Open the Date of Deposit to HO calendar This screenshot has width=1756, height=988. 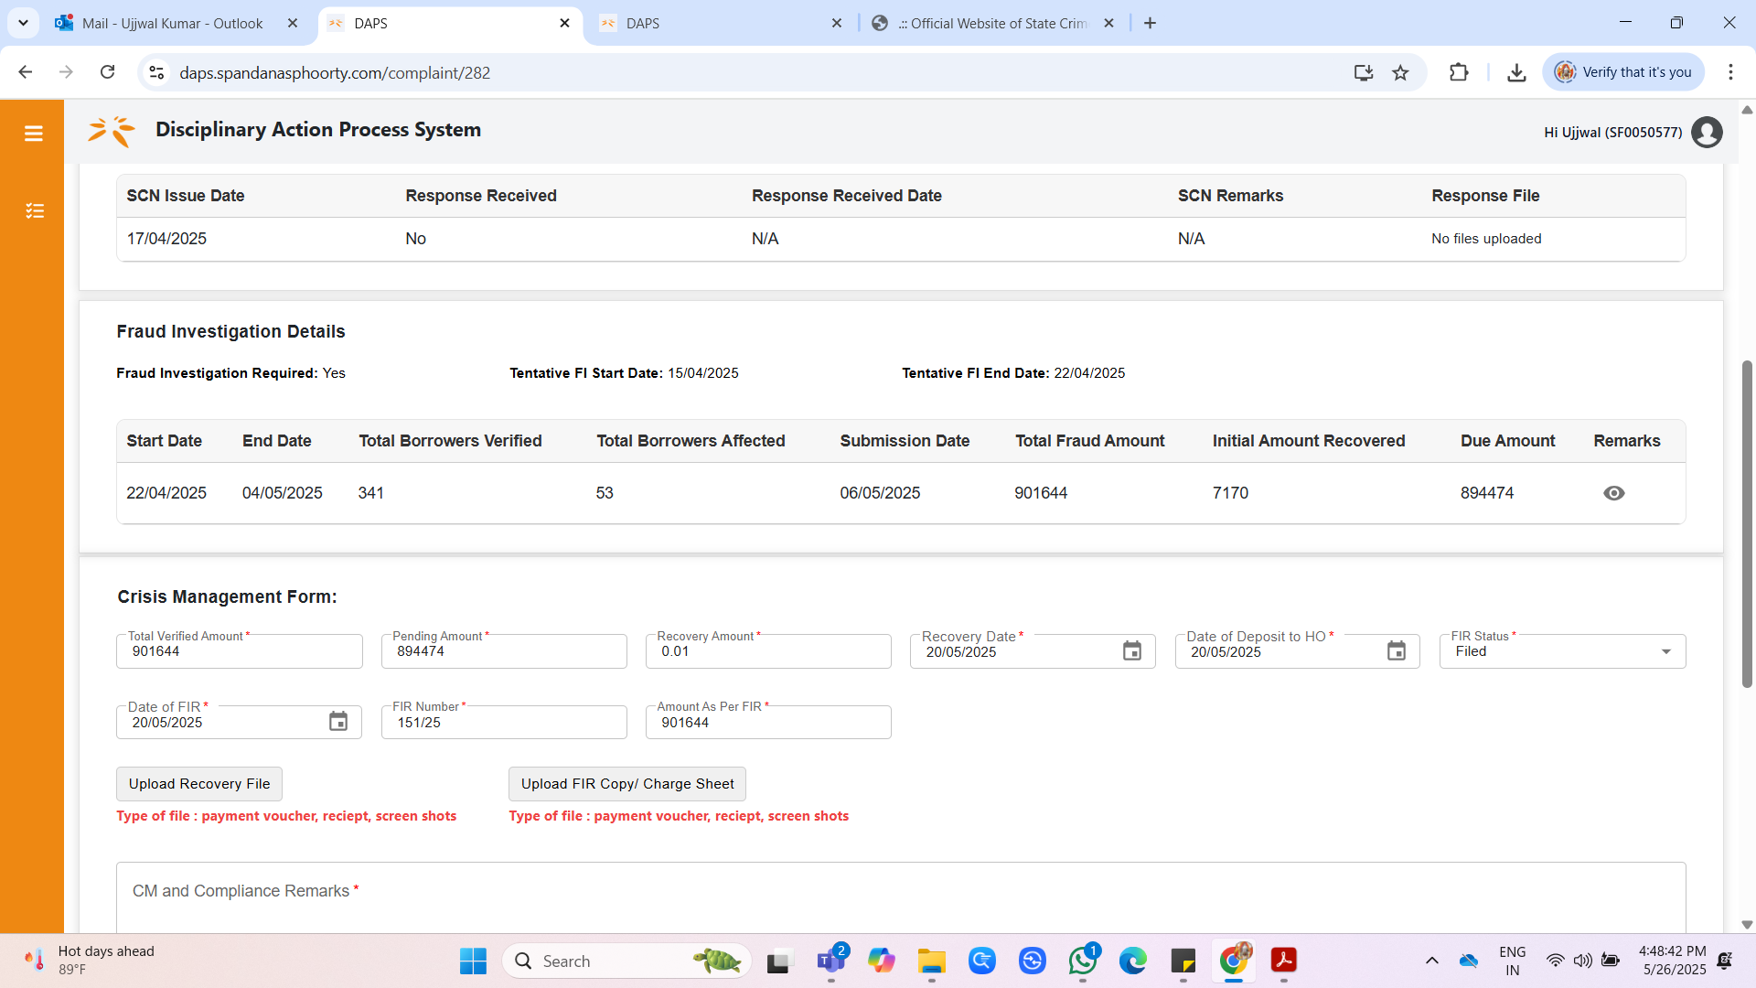(x=1397, y=651)
